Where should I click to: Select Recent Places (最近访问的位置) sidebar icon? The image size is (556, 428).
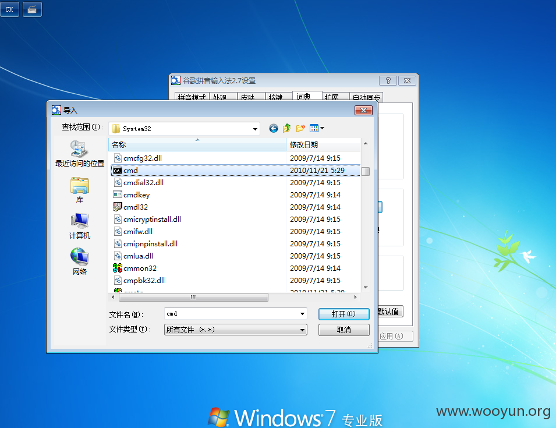click(79, 148)
